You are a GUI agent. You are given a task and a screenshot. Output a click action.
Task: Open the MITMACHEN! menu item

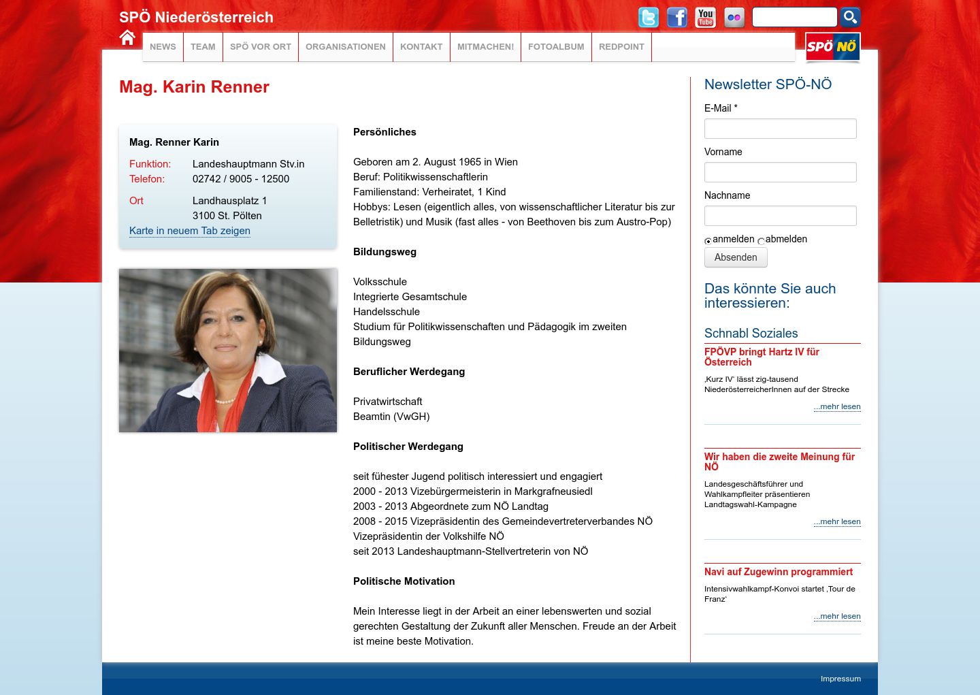tap(486, 47)
